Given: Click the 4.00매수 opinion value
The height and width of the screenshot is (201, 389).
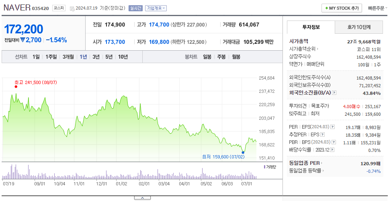Looking at the screenshot, I should point(352,107).
